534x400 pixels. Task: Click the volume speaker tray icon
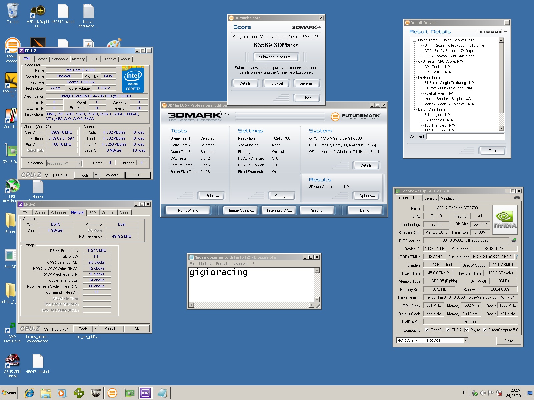(x=483, y=393)
